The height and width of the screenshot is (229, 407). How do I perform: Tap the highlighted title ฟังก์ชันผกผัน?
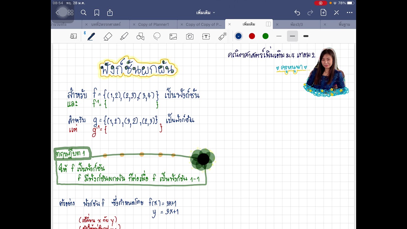[138, 67]
